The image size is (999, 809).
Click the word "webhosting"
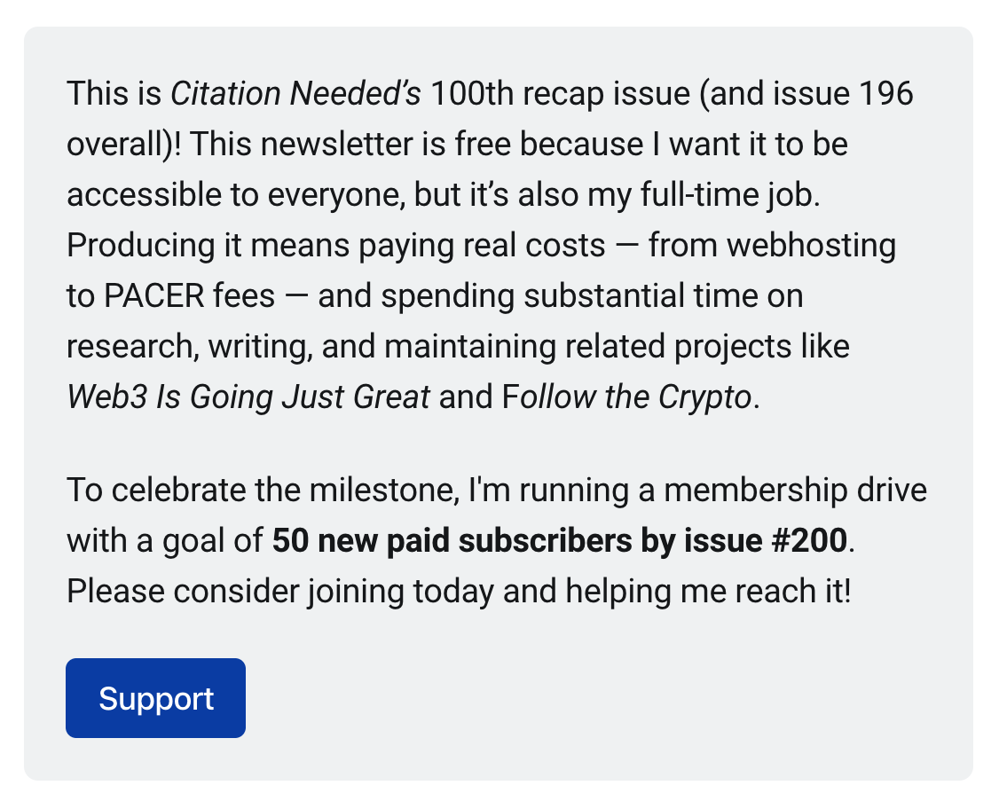pos(811,245)
